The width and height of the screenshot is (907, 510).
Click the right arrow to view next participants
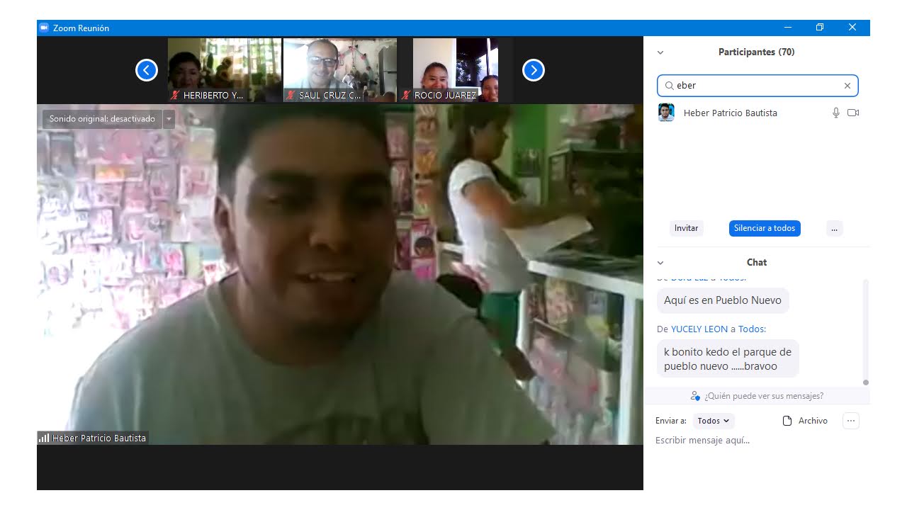[533, 70]
